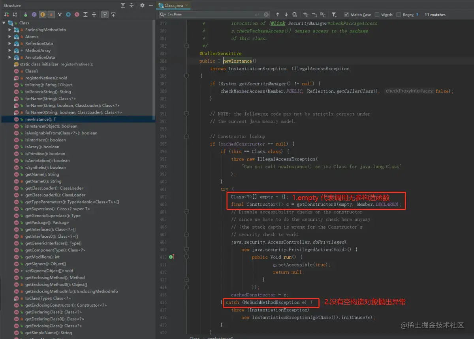Viewport: 474px width, 339px height.
Task: Select getEnclosingConstructor() in Structure tree
Action: (66, 305)
